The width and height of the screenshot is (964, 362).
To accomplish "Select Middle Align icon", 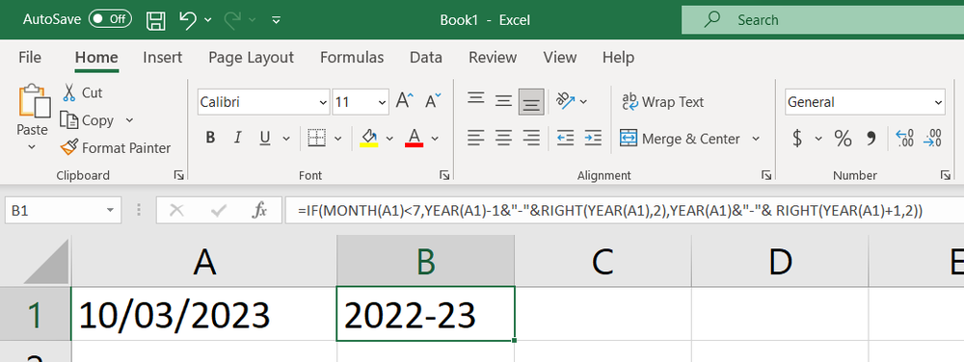I will [503, 101].
